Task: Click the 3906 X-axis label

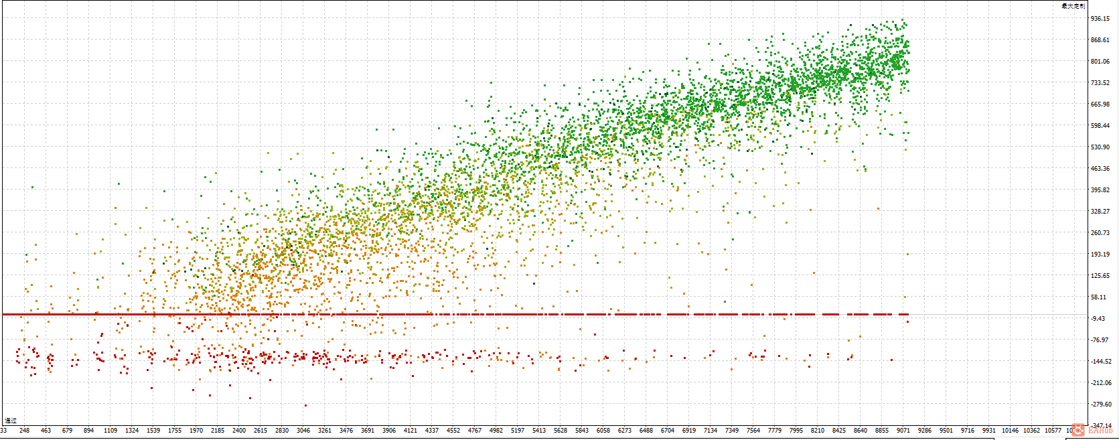Action: (x=389, y=431)
